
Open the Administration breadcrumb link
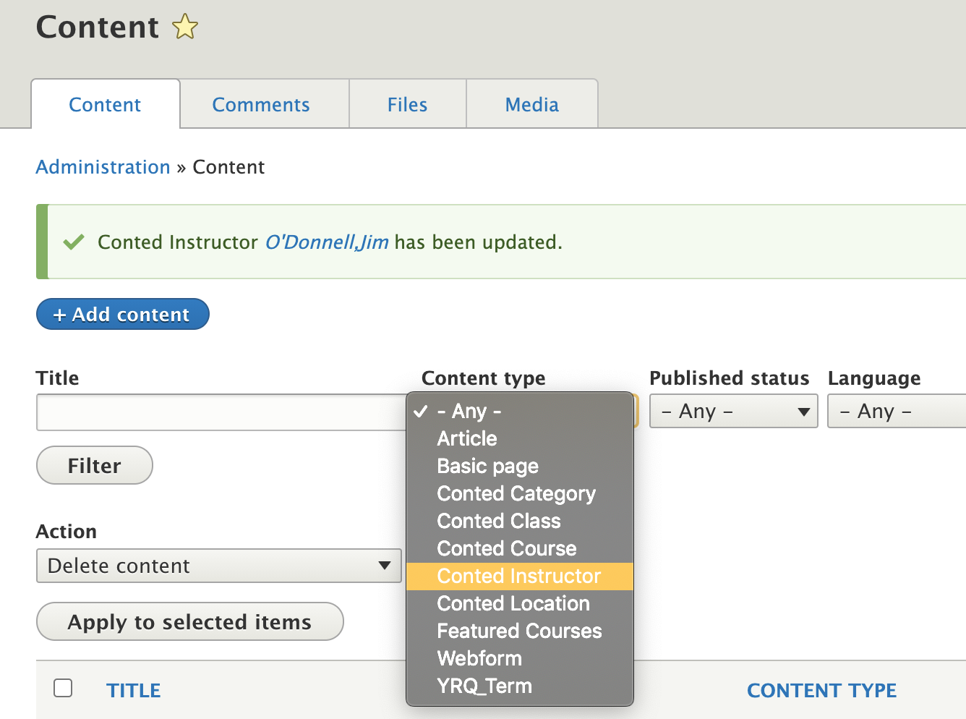(x=103, y=167)
